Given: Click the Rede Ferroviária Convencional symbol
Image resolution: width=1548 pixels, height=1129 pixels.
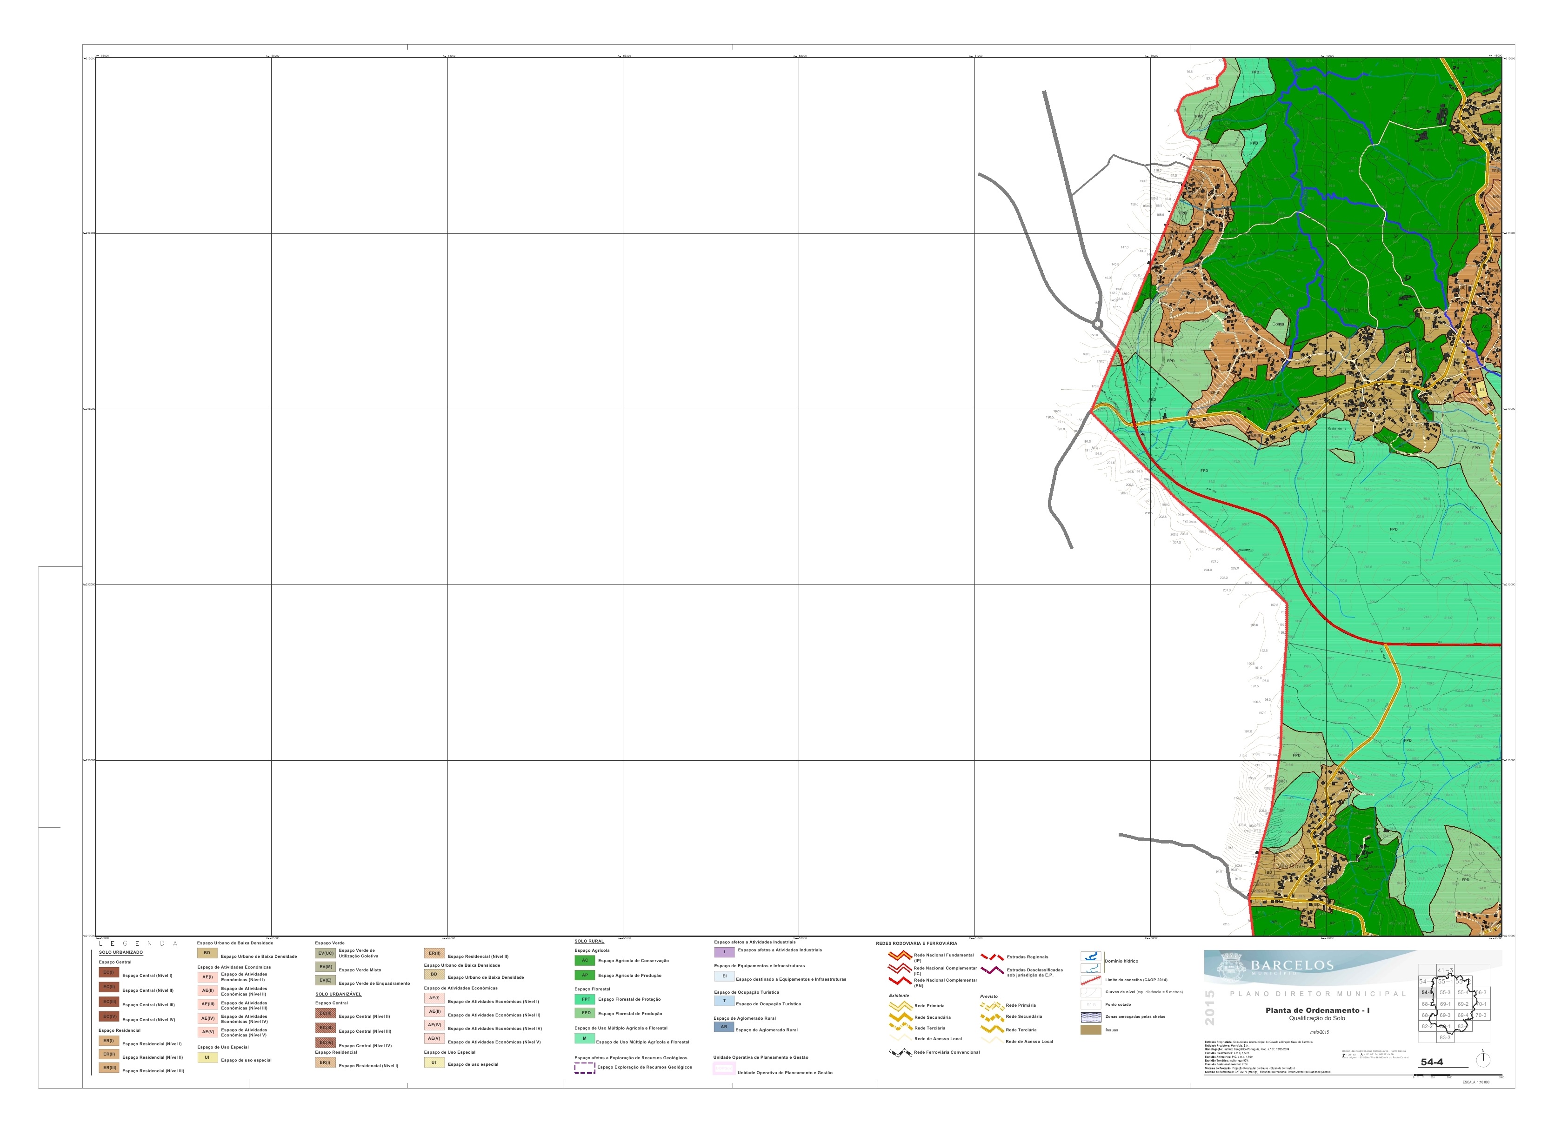Looking at the screenshot, I should tap(900, 1052).
